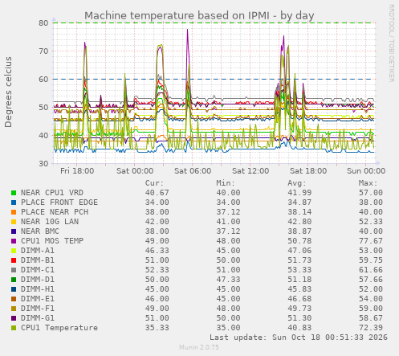Click the NEAR CPU1 VRD green swatch
This screenshot has width=399, height=356.
(x=14, y=193)
